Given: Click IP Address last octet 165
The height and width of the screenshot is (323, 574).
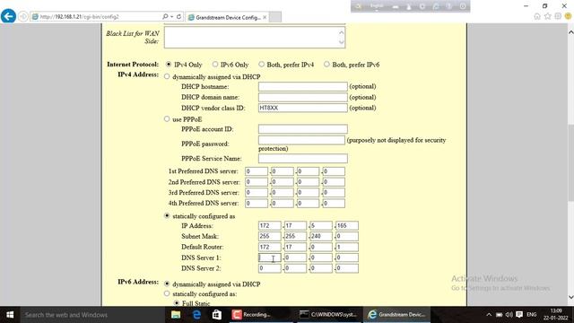Looking at the screenshot, I should [x=347, y=225].
